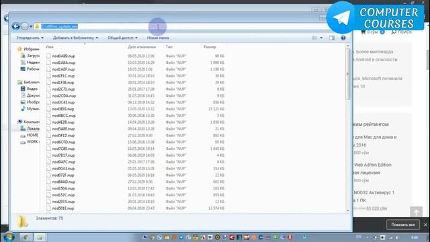Open the Добавить в библиотеку dropdown
The image size is (430, 242).
(75, 38)
